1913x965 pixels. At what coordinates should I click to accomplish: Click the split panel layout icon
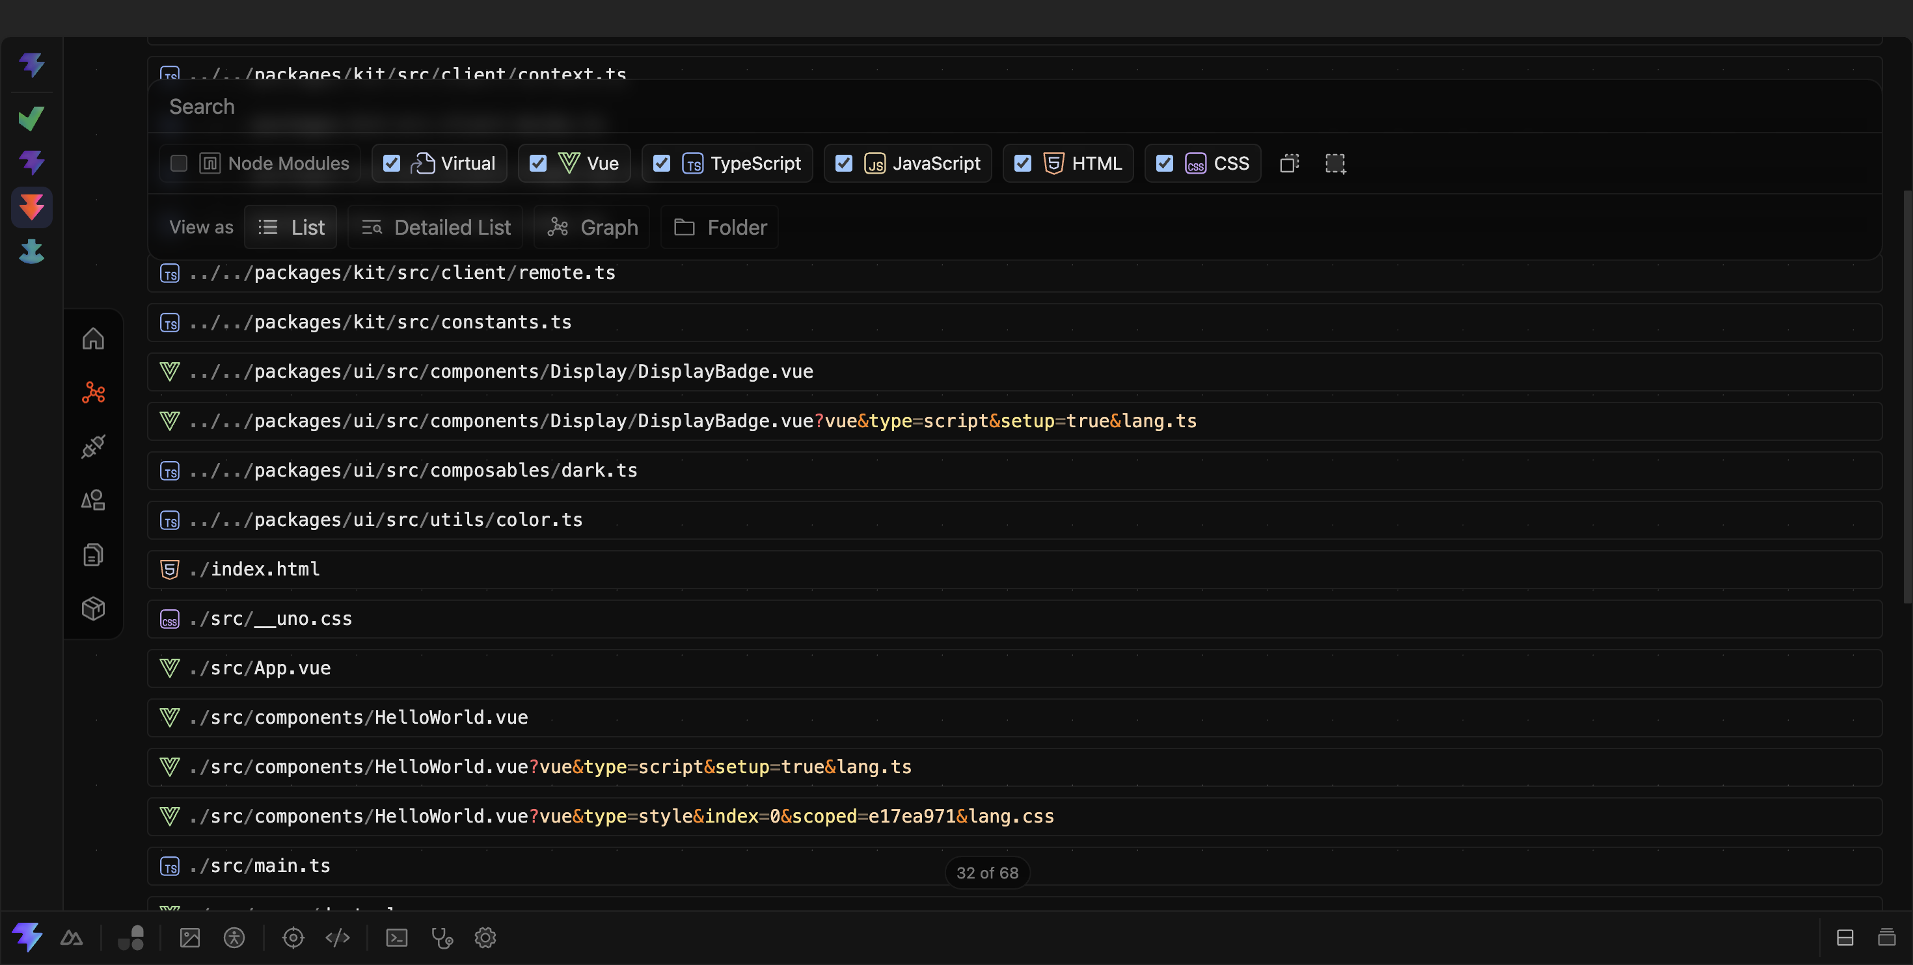(1845, 938)
